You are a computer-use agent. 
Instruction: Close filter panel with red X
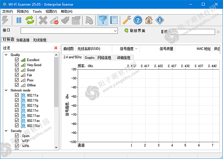[x=56, y=48]
